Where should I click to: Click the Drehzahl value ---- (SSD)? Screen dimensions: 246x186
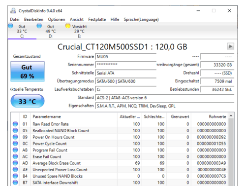pos(217,73)
